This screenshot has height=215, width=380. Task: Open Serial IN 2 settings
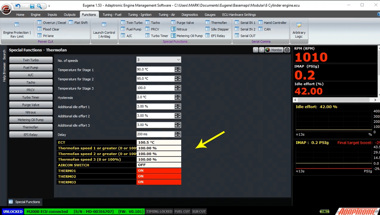coord(245,29)
